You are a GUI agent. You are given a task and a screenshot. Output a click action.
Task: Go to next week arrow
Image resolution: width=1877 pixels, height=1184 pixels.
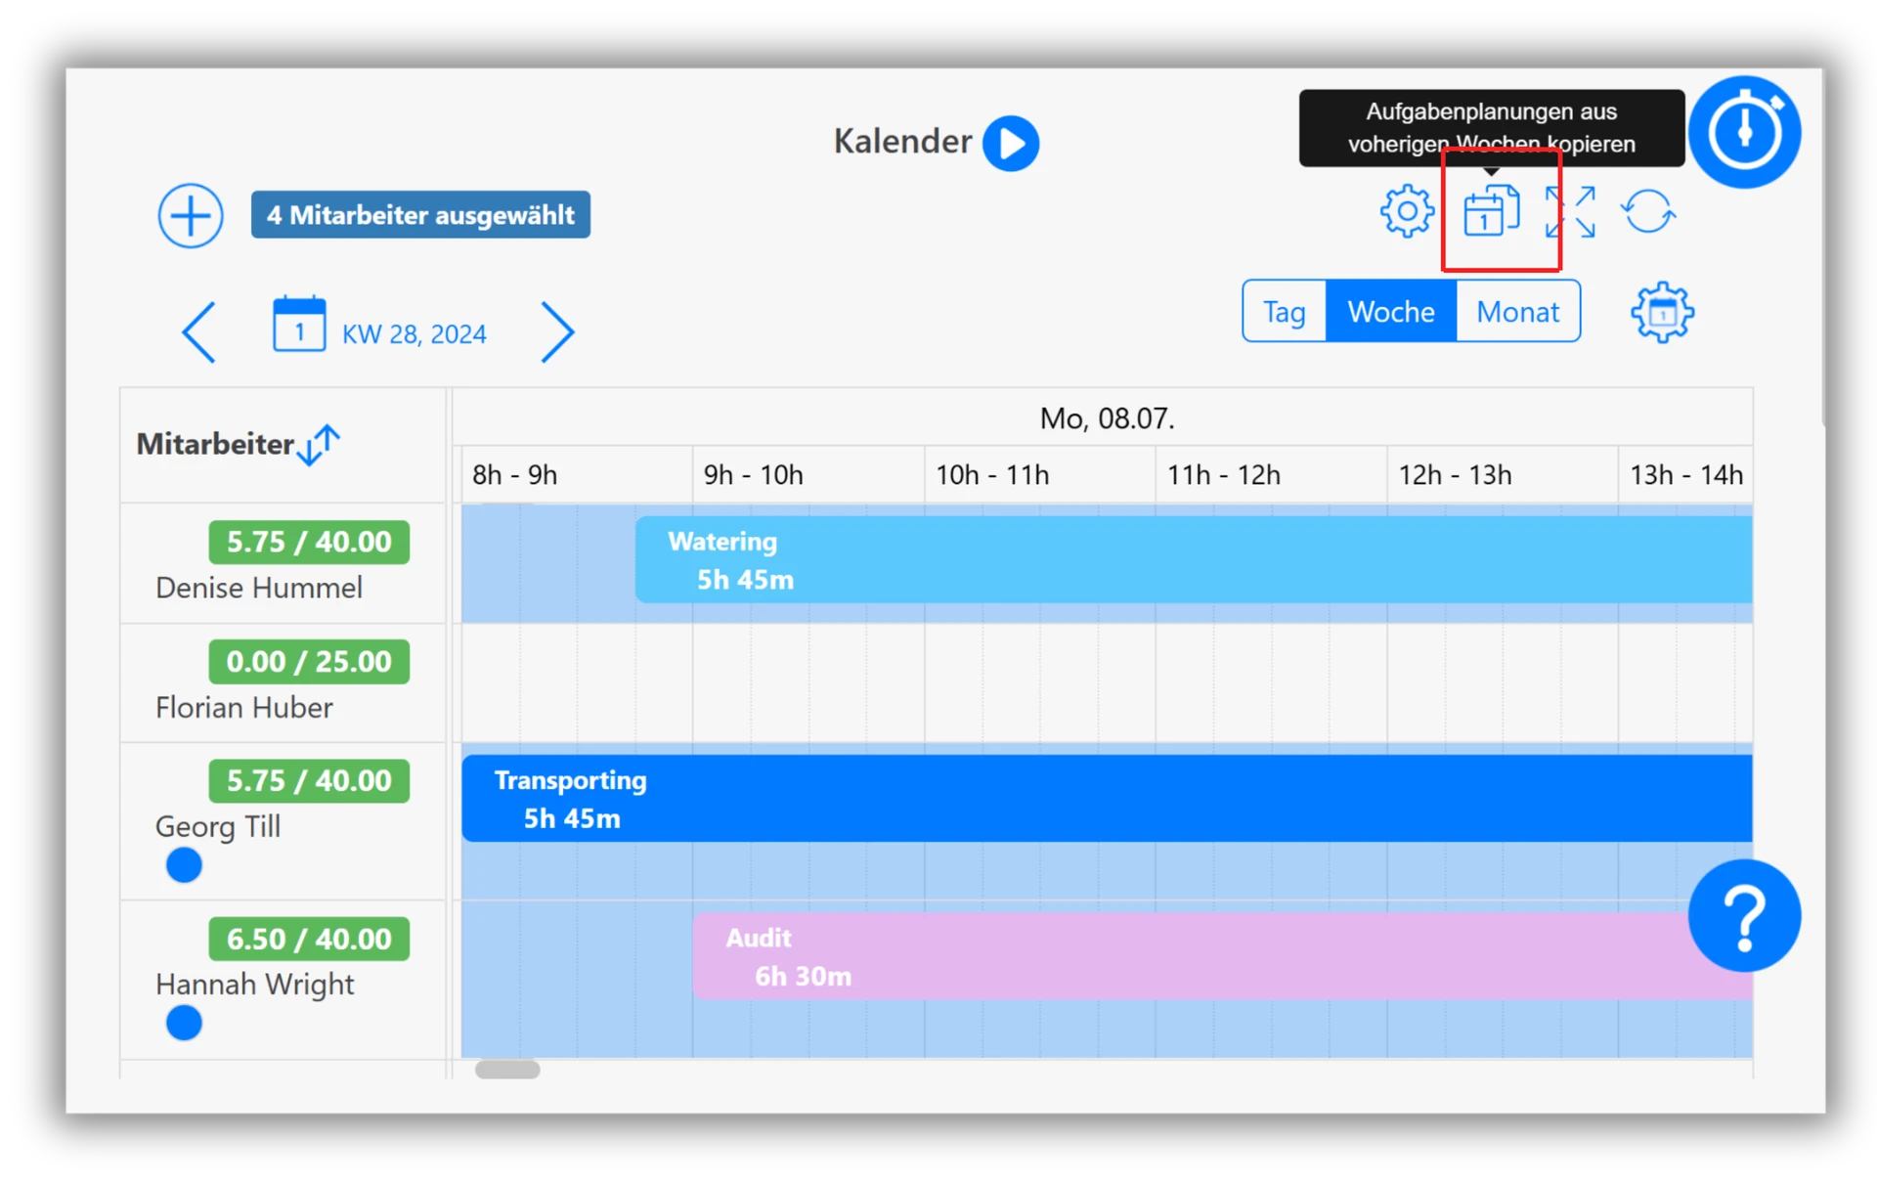pos(557,332)
